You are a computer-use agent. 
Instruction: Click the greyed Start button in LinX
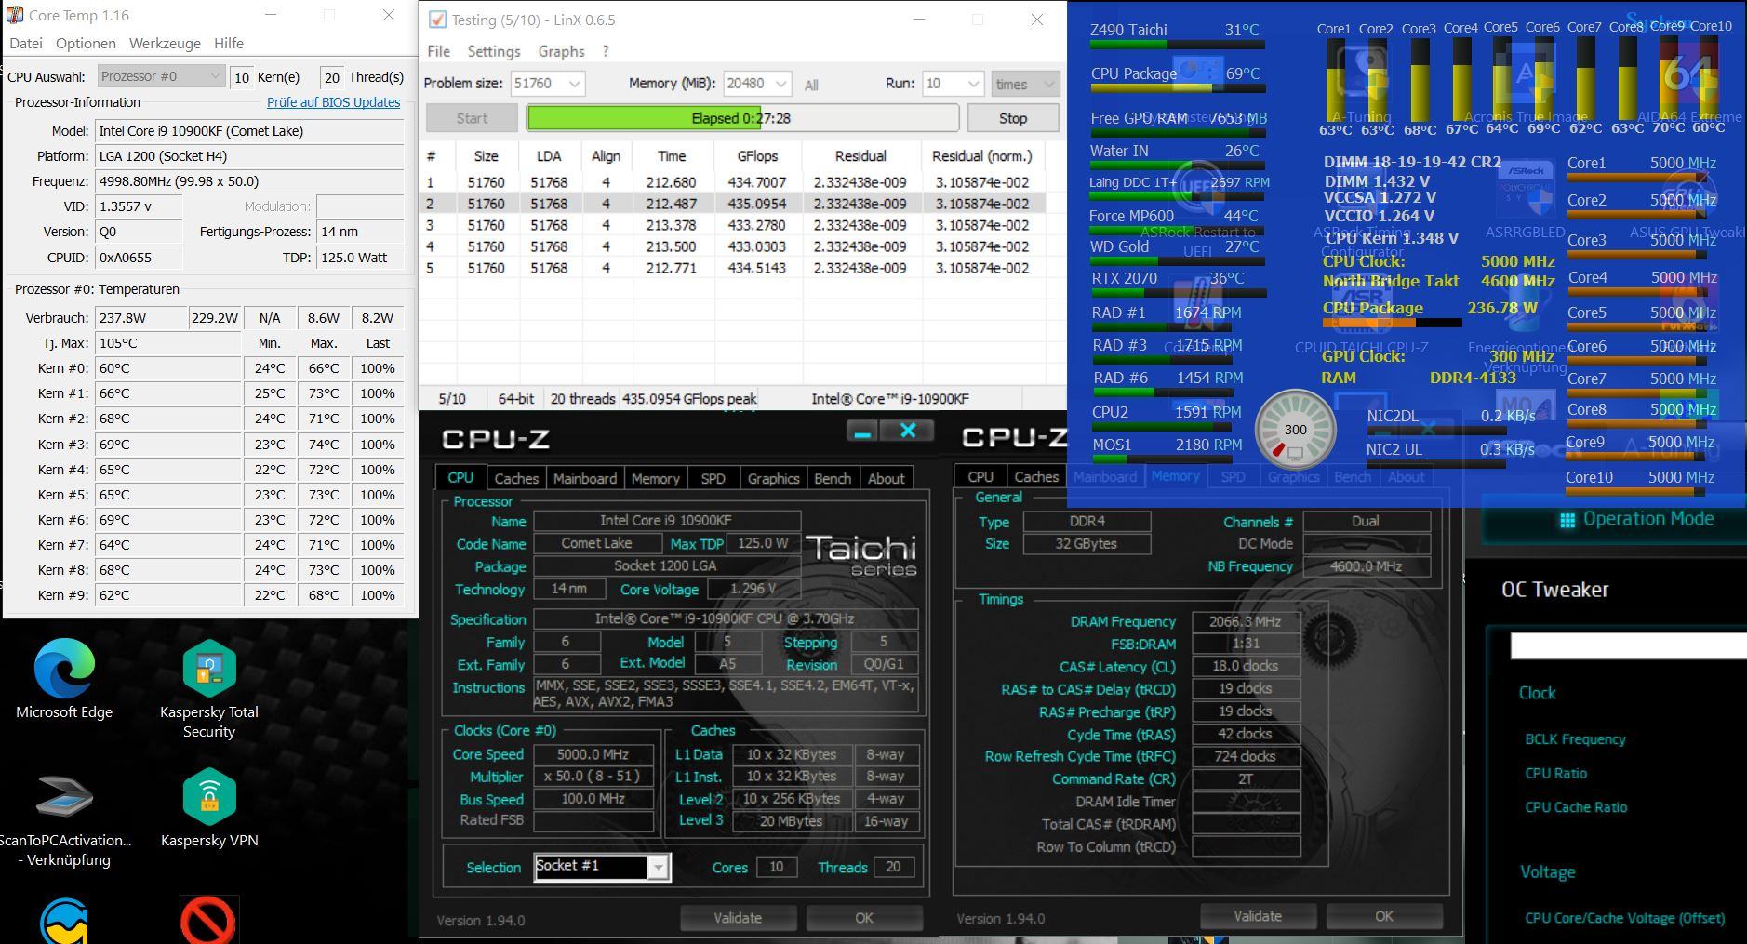472,118
